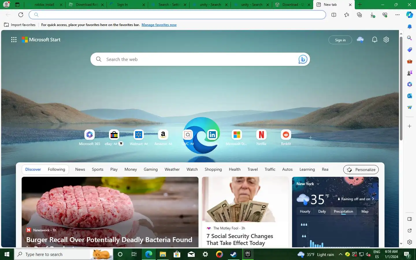Click the Bing chat icon in search box
The image size is (416, 260).
302,59
